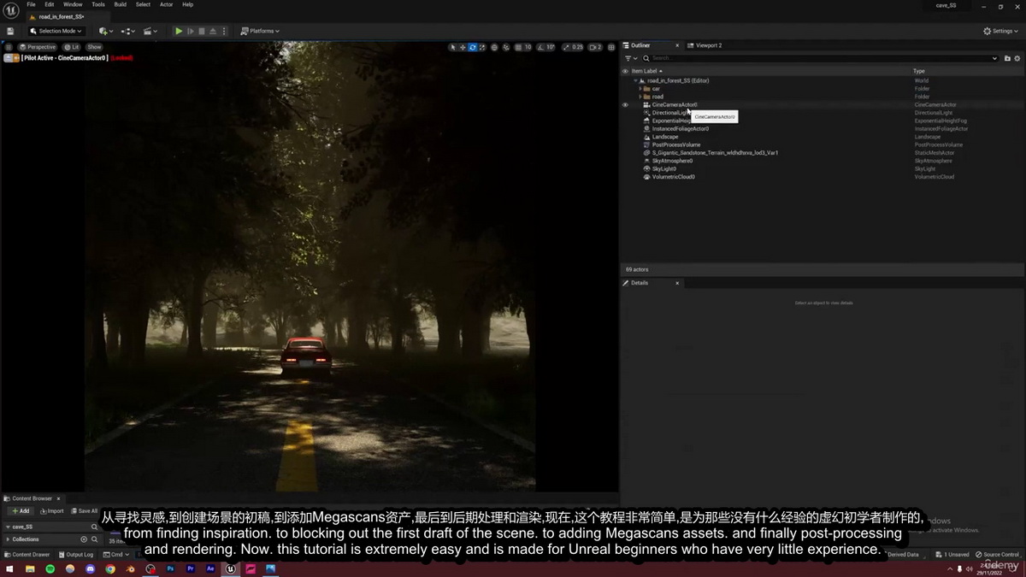Close the Outliner tab
The width and height of the screenshot is (1026, 577).
click(676, 45)
